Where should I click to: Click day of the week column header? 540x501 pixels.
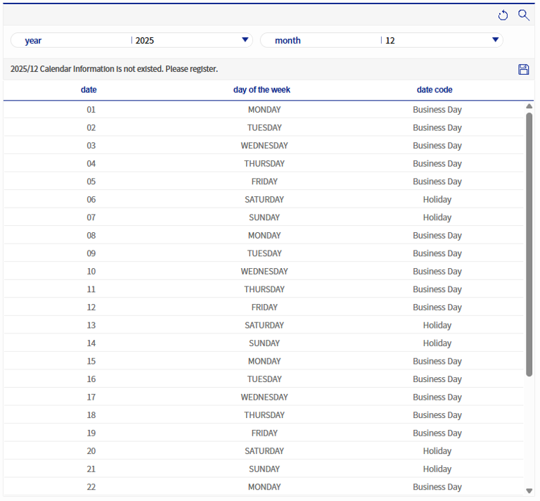tap(262, 90)
